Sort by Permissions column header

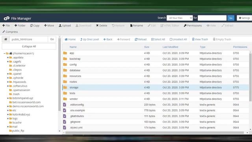pos(240,47)
